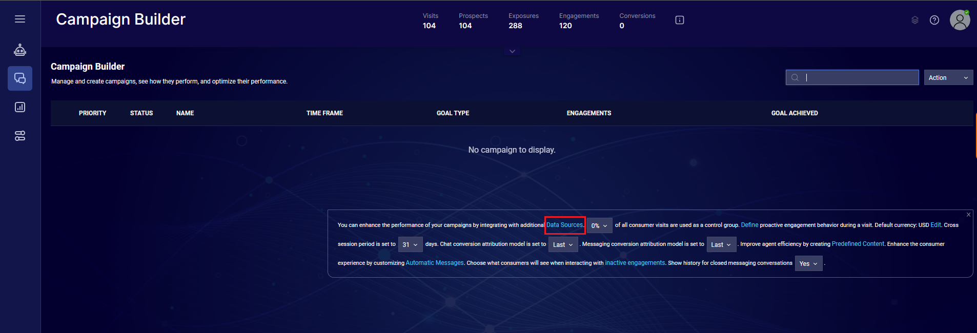The image size is (977, 333).
Task: Click the layers stack icon
Action: (915, 20)
